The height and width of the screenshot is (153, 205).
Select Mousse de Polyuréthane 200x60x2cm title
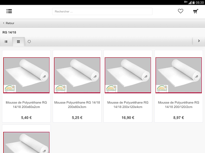pos(26,105)
